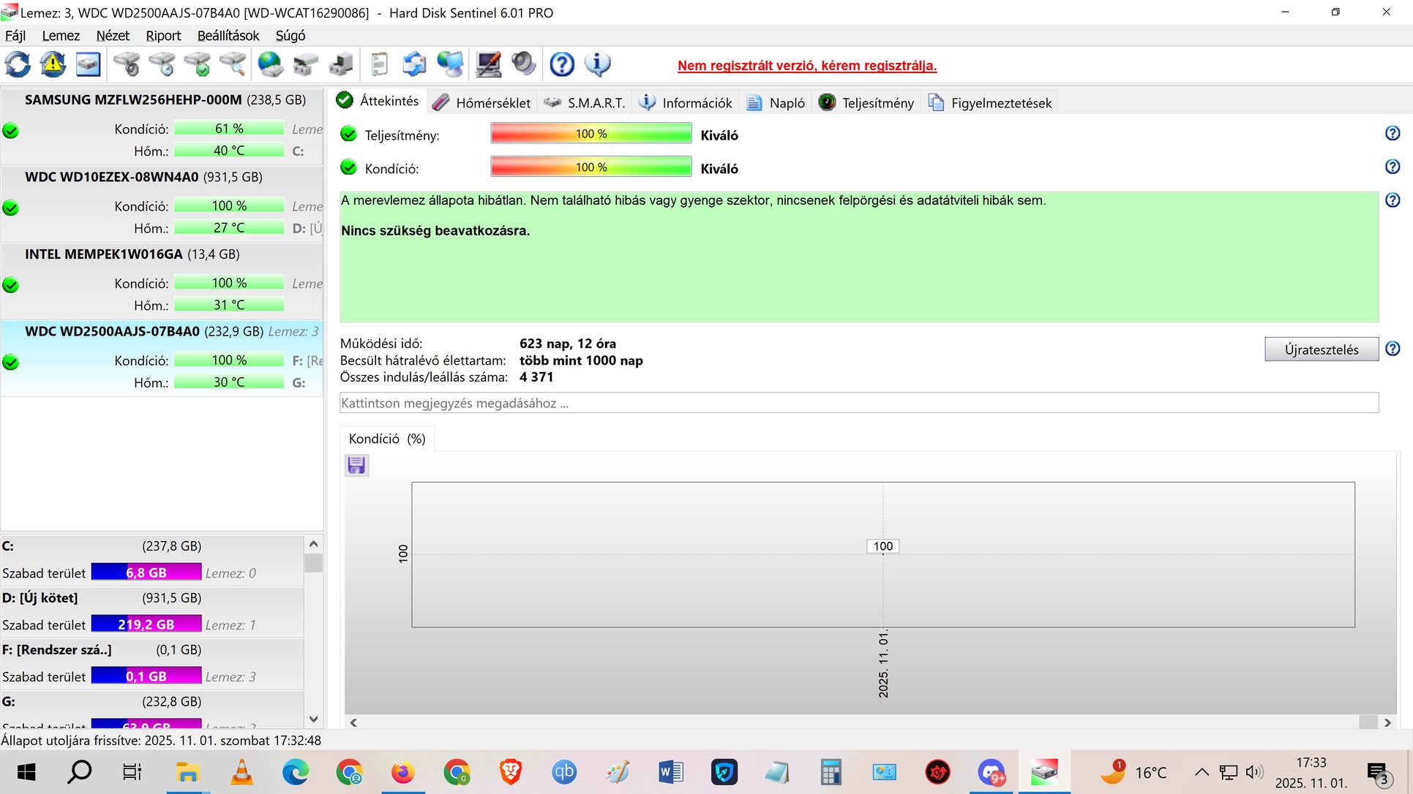The width and height of the screenshot is (1413, 794).
Task: Open the Beállítások menu
Action: [x=228, y=36]
